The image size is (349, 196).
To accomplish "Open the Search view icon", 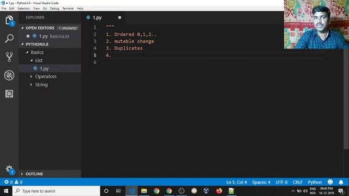I will (9, 39).
